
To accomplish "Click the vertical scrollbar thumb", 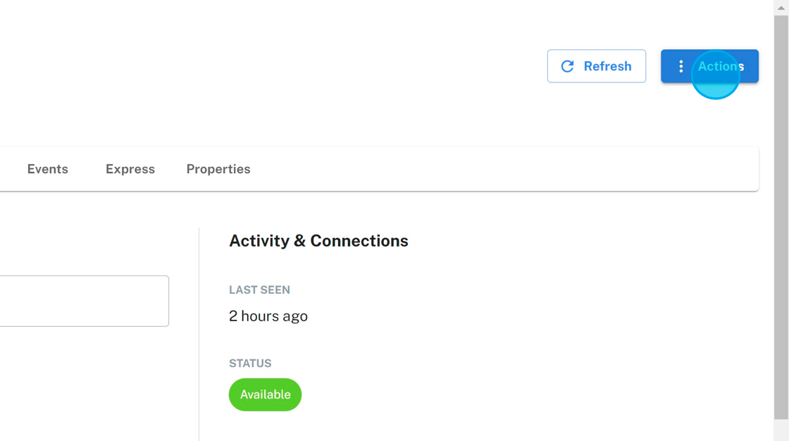I will pos(781,211).
